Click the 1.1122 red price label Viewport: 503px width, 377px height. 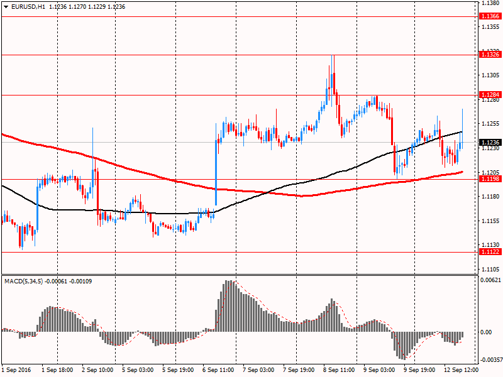coord(490,252)
